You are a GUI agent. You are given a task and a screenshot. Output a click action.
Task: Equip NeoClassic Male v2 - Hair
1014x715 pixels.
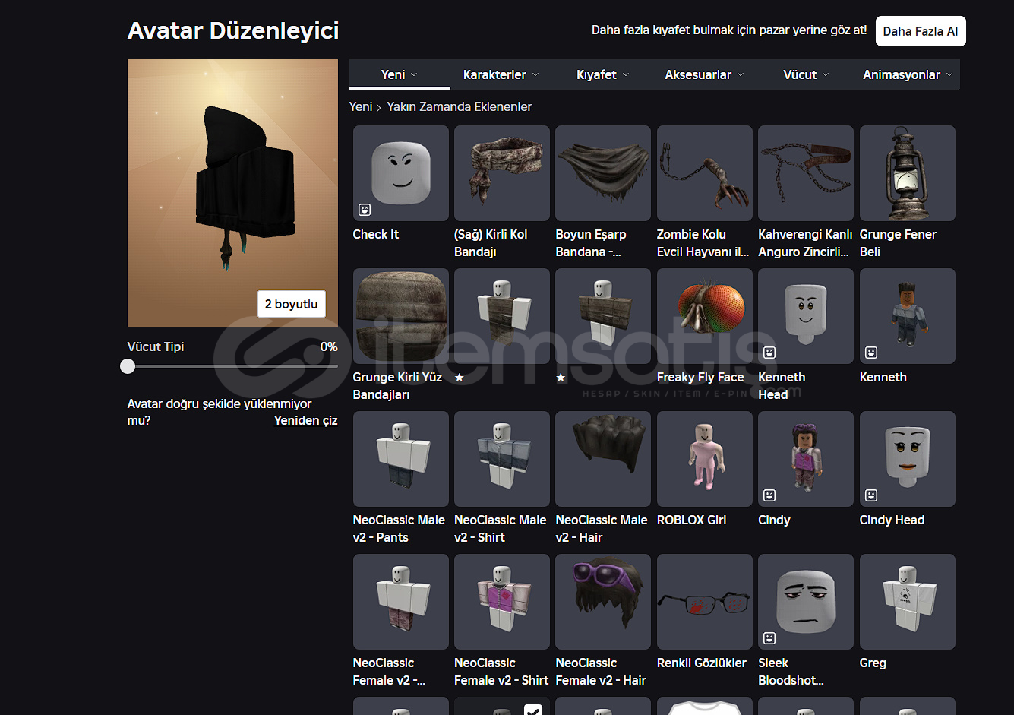click(x=602, y=459)
